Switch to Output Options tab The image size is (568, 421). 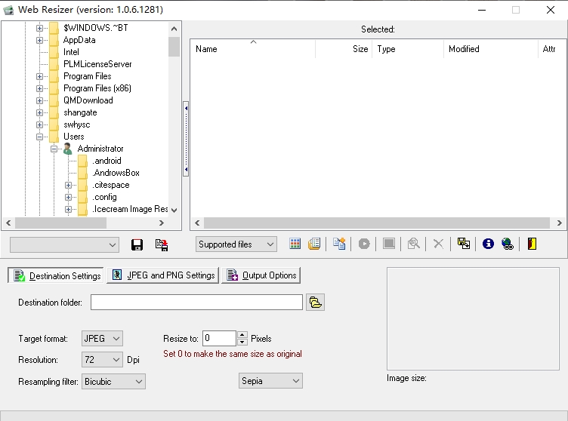(x=261, y=275)
